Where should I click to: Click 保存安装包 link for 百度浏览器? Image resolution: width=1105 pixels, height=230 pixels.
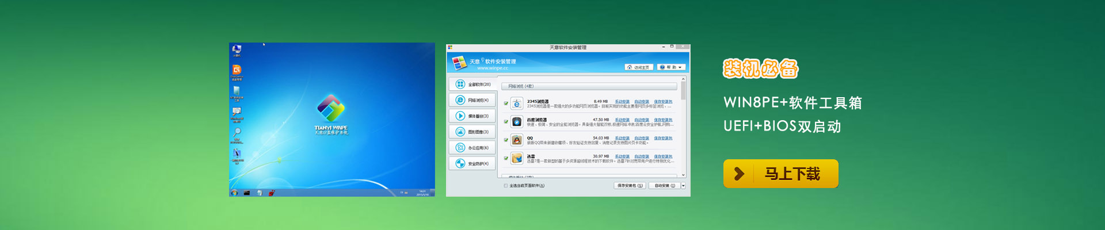tap(663, 120)
